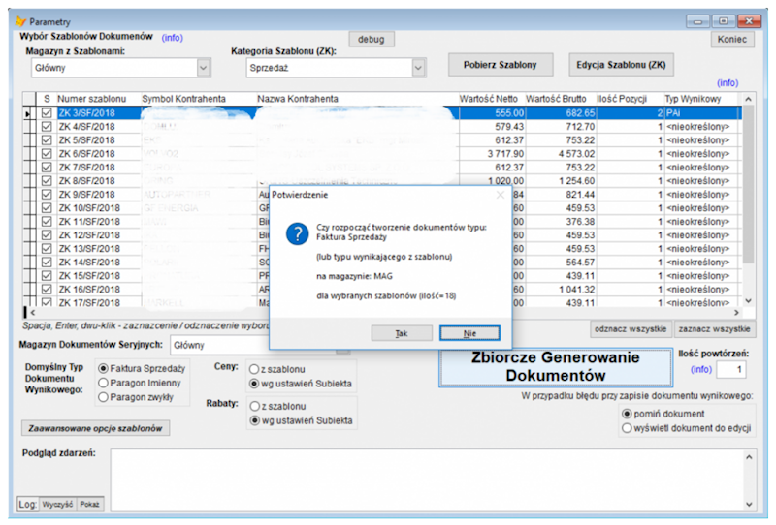Click inside the Podgląd zdarzeń text area

(x=427, y=480)
